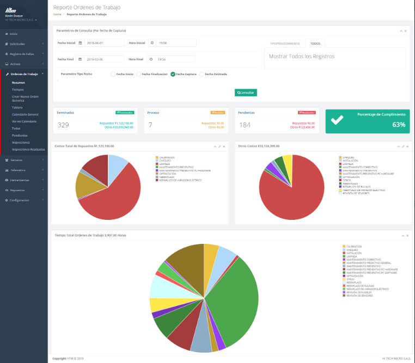Image resolution: width=415 pixels, height=363 pixels.
Task: Close the Parametros de Consulta panel
Action: (406, 31)
